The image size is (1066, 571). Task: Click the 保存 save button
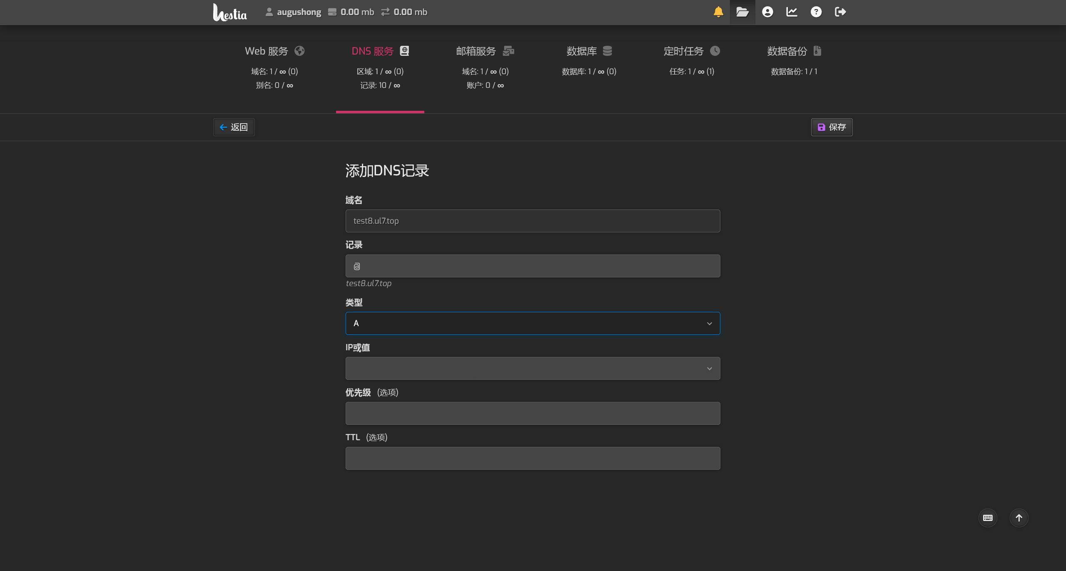point(832,127)
